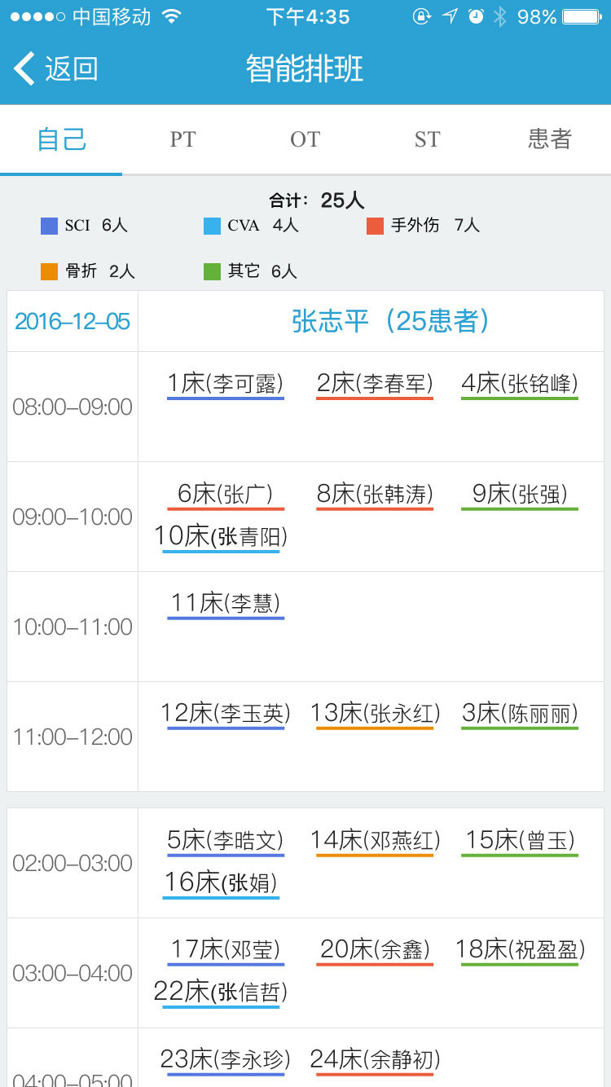611x1087 pixels.
Task: Select the 10:00–11:00 time slot
Action: 73,627
